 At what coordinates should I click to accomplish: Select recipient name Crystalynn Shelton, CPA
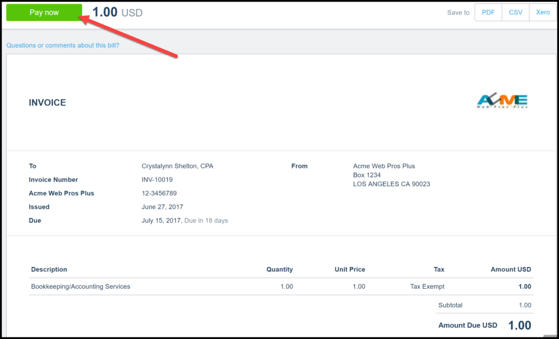point(177,166)
